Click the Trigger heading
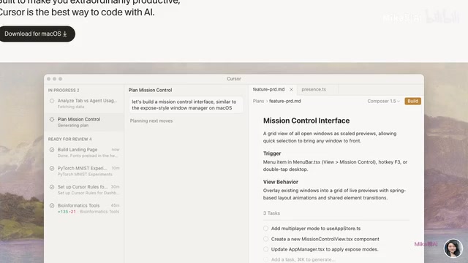Screen dimensions: 468x263 tap(272, 153)
